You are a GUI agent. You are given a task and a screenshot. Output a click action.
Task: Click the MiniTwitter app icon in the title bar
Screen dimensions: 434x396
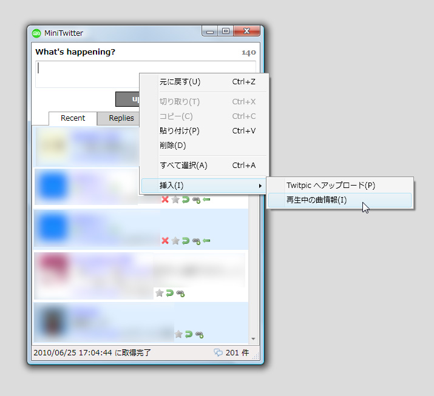pyautogui.click(x=36, y=33)
